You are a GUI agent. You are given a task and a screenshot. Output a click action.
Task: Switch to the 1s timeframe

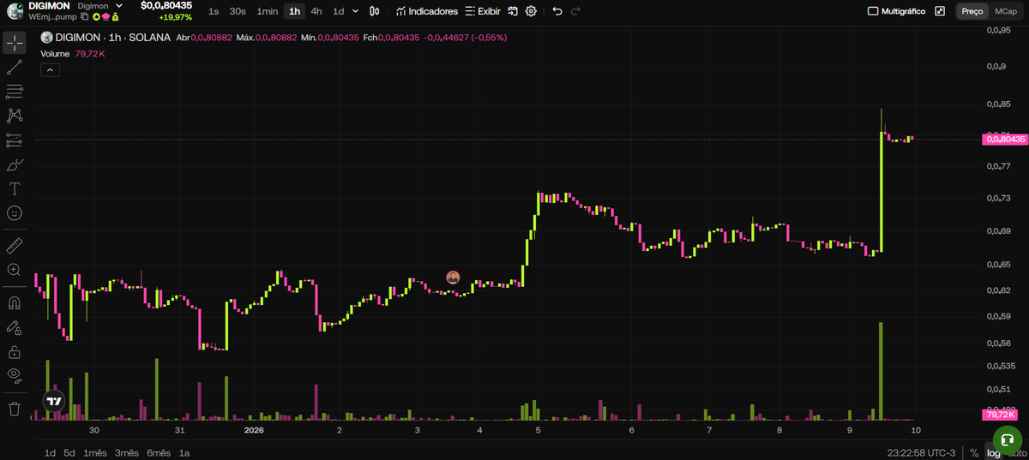pyautogui.click(x=214, y=11)
